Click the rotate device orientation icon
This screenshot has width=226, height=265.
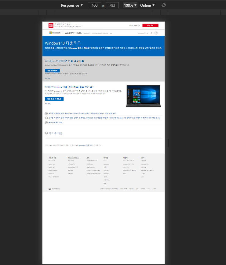(x=163, y=5)
